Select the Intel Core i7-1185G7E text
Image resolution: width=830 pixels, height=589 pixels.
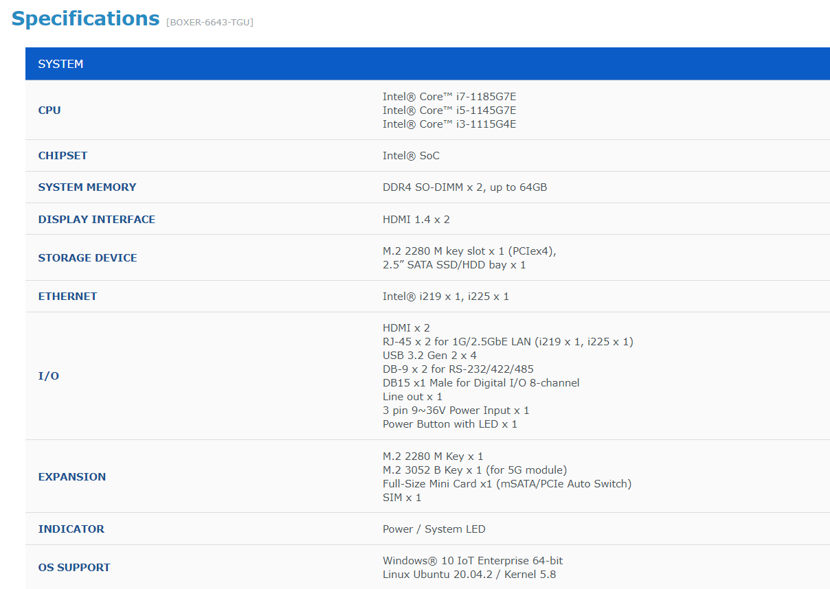point(449,97)
